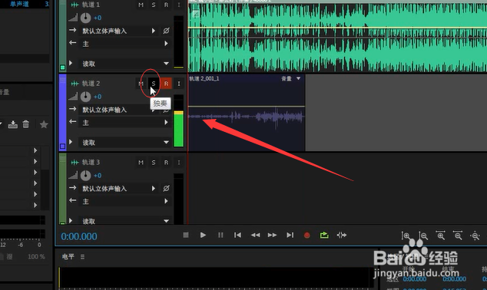Screen dimensions: 487x290
Task: Click the star favorites icon left panel
Action: pos(44,124)
